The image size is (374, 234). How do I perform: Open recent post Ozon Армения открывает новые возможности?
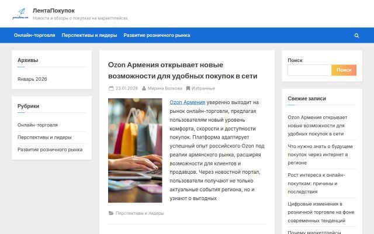click(317, 126)
